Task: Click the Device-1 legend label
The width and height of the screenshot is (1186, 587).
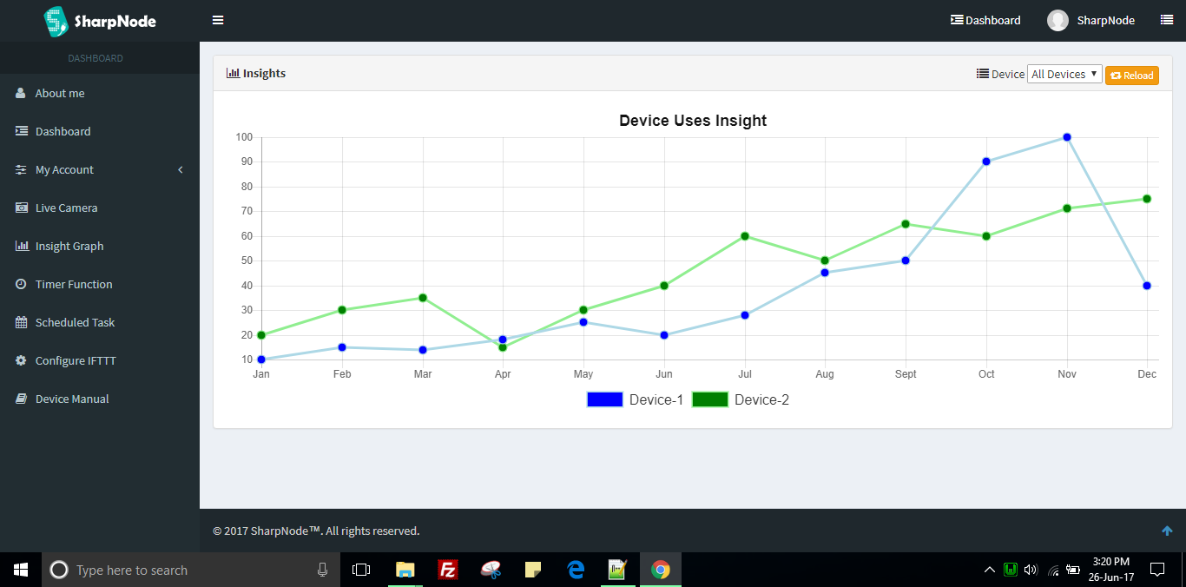Action: click(656, 399)
